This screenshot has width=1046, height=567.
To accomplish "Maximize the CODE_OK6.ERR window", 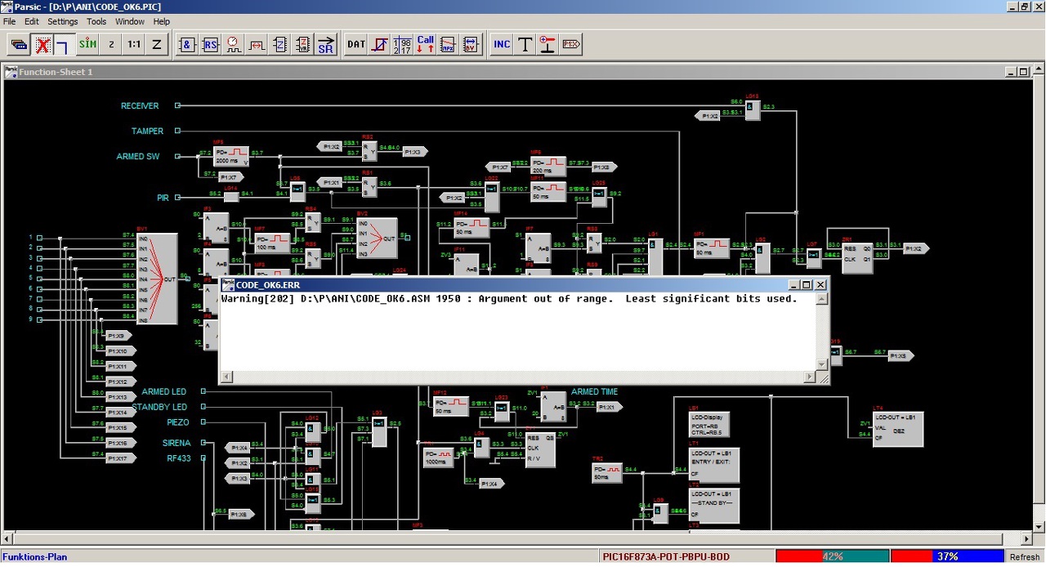I will pos(806,284).
